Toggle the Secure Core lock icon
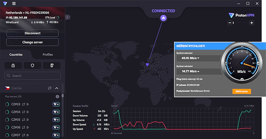 13,66
